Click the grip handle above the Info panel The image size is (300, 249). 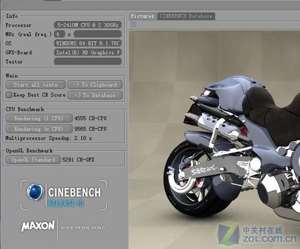click(5, 6)
